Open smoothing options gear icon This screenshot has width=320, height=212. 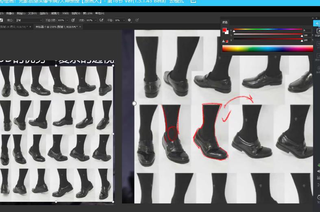pyautogui.click(x=129, y=20)
